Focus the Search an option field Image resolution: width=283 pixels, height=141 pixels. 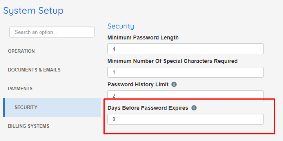(x=52, y=32)
